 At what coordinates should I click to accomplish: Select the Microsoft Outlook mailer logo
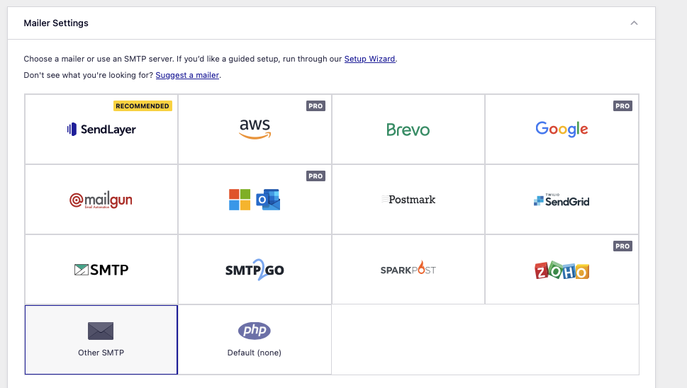pos(255,200)
